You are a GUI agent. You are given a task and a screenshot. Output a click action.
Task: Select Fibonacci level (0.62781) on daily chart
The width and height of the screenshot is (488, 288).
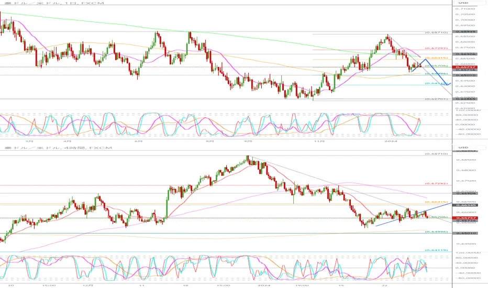(436, 99)
